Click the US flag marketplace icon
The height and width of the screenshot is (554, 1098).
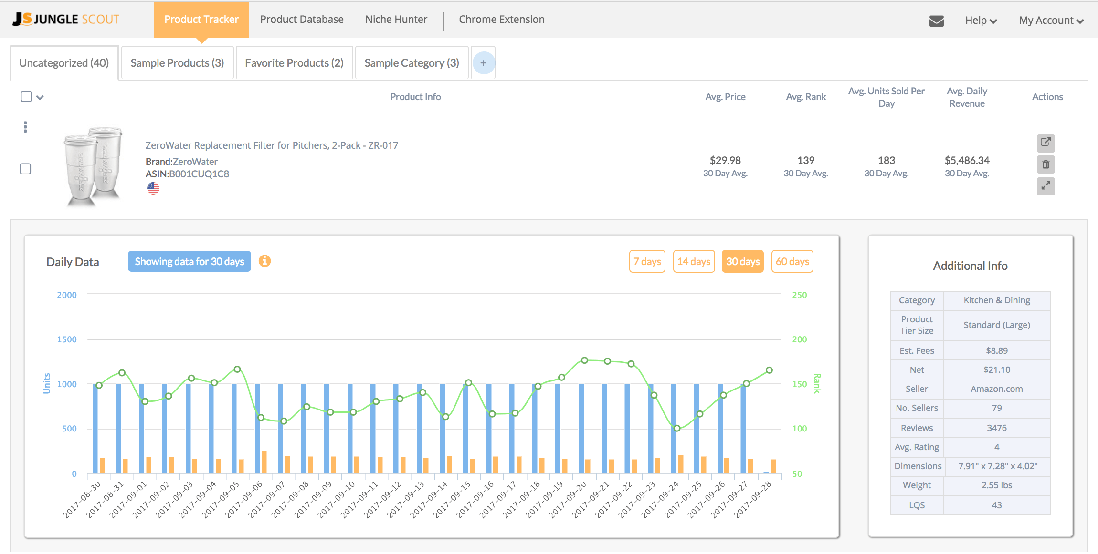pyautogui.click(x=153, y=188)
